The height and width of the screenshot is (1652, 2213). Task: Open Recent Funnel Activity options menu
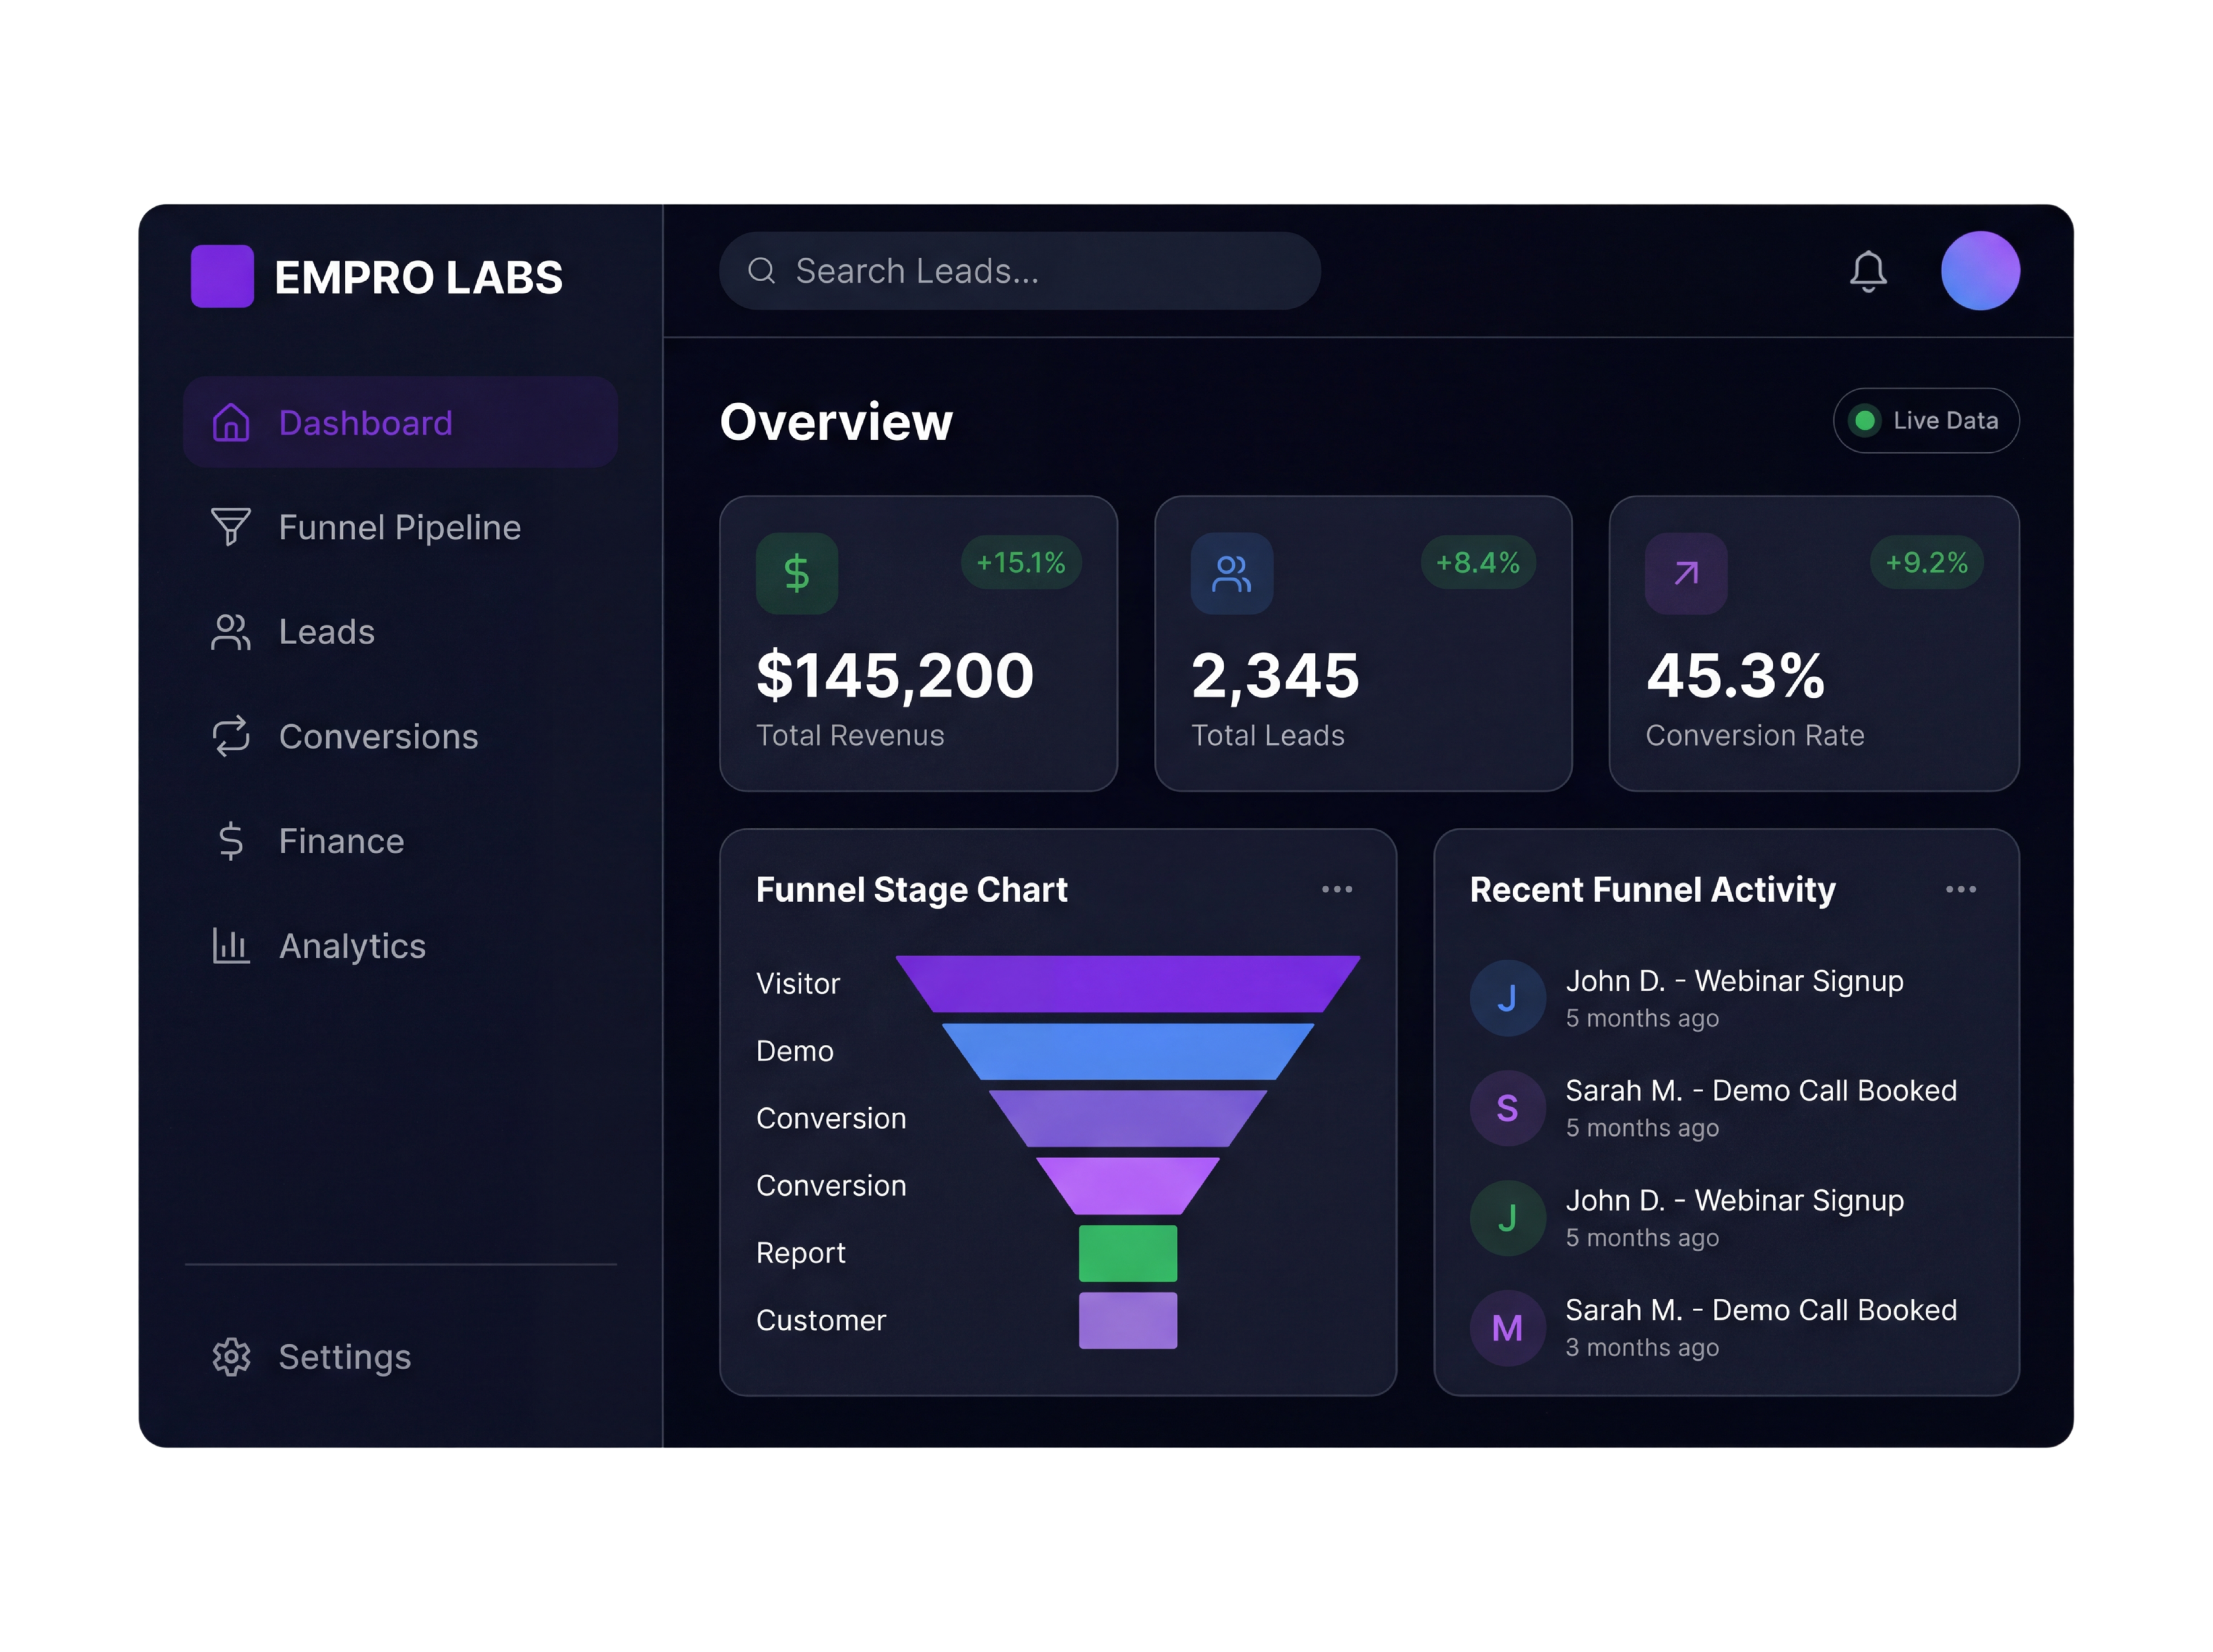click(x=1961, y=888)
